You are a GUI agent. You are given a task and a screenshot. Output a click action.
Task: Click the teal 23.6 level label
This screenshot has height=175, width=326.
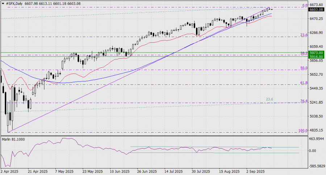point(269,99)
